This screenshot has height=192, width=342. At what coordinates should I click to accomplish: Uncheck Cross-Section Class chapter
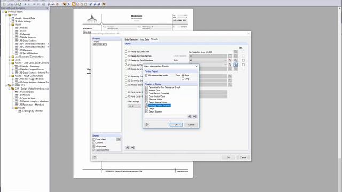(146, 97)
